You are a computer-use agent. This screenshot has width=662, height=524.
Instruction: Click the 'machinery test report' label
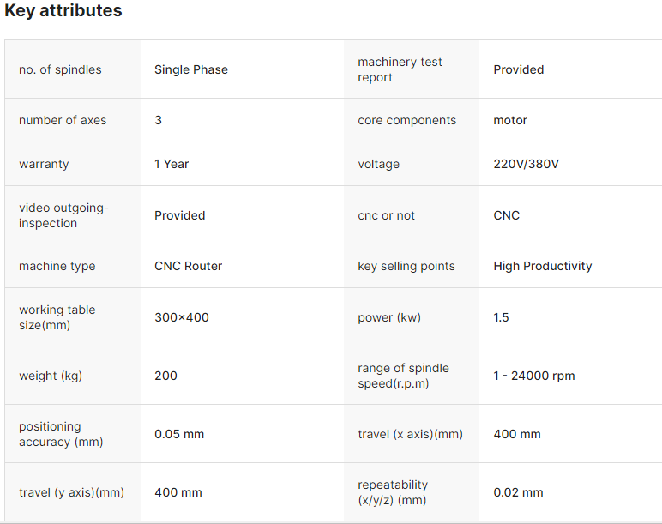pos(400,69)
